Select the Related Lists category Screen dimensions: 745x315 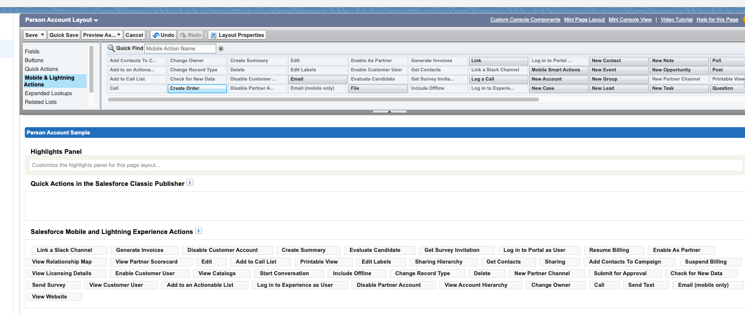(x=40, y=102)
